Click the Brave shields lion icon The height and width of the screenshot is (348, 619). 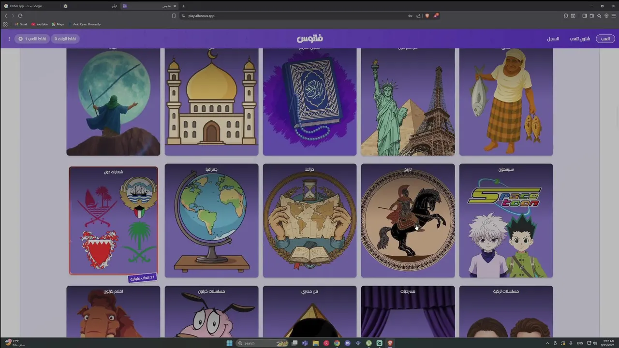tap(427, 15)
